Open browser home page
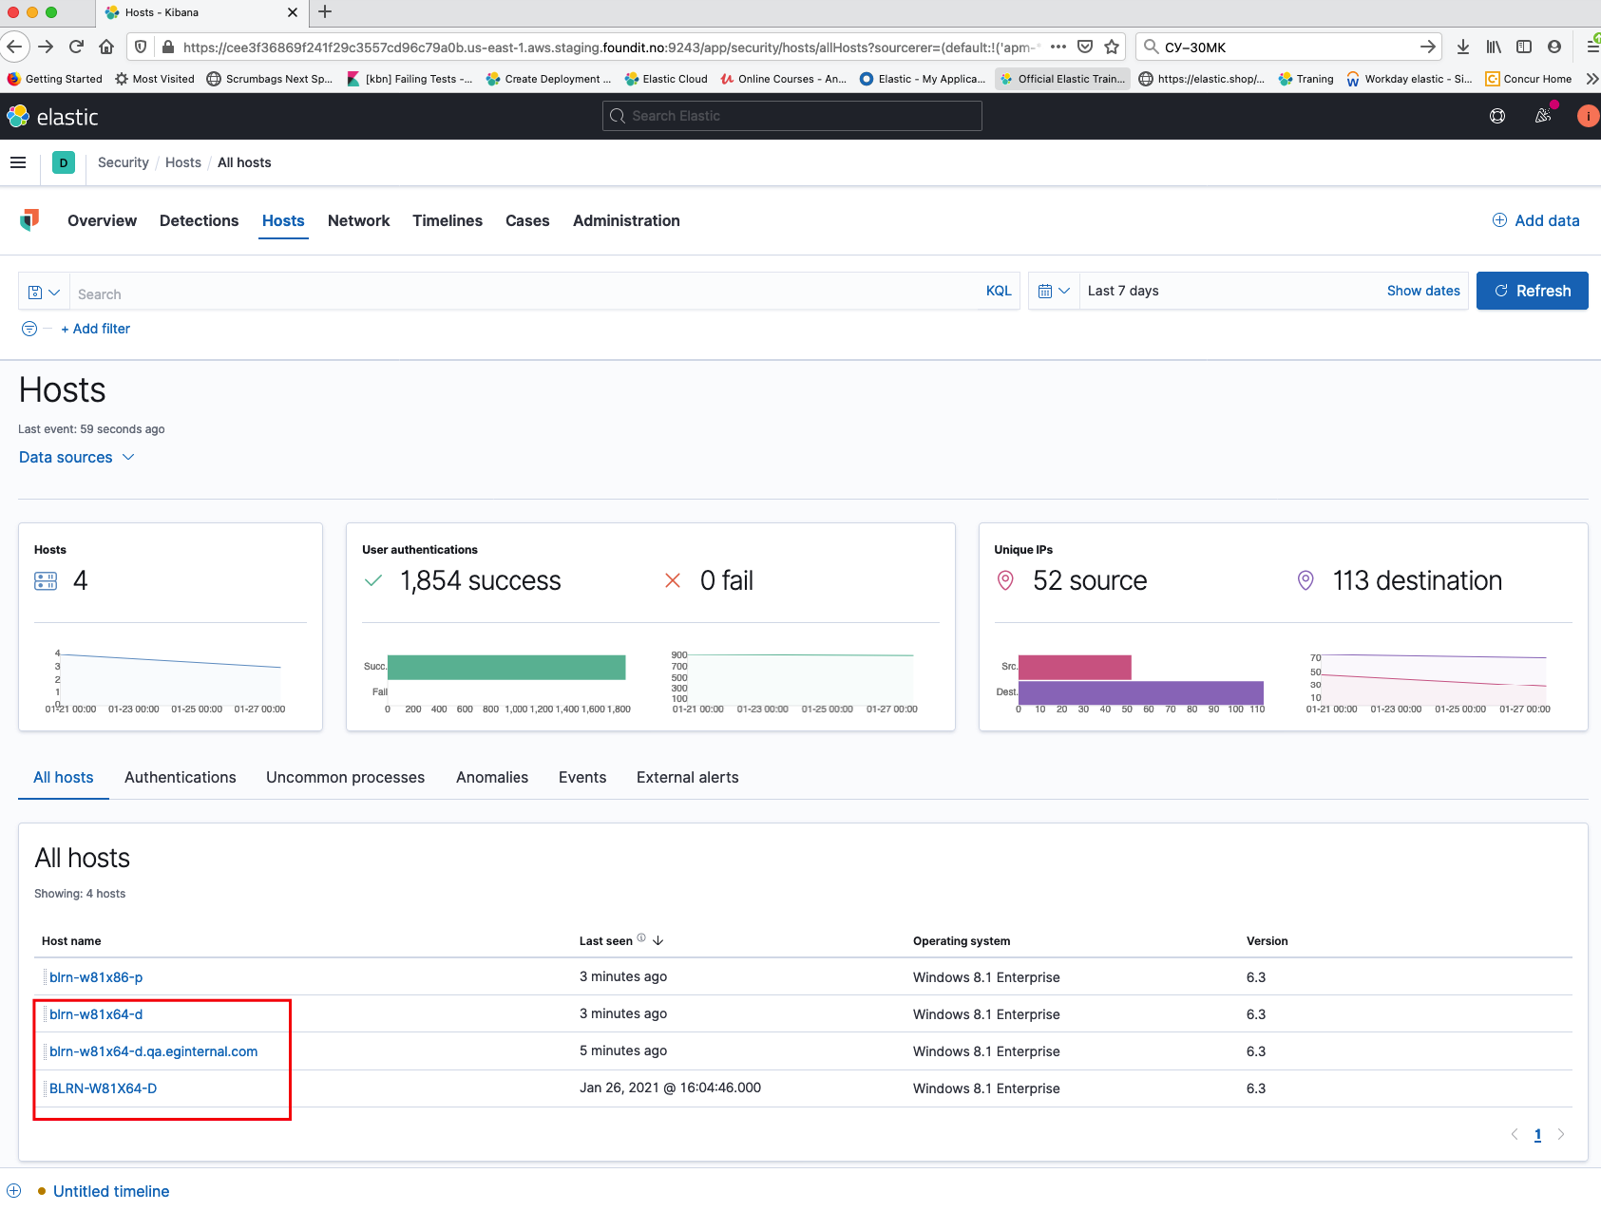This screenshot has width=1601, height=1211. click(106, 47)
